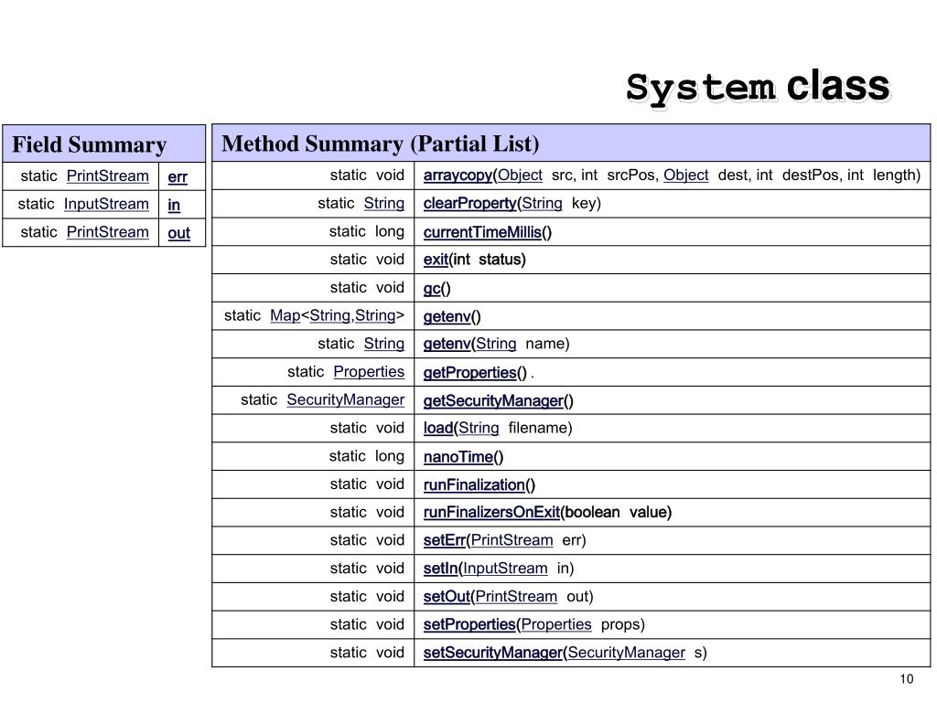
Task: Click the Field Summary heading
Action: [x=89, y=144]
